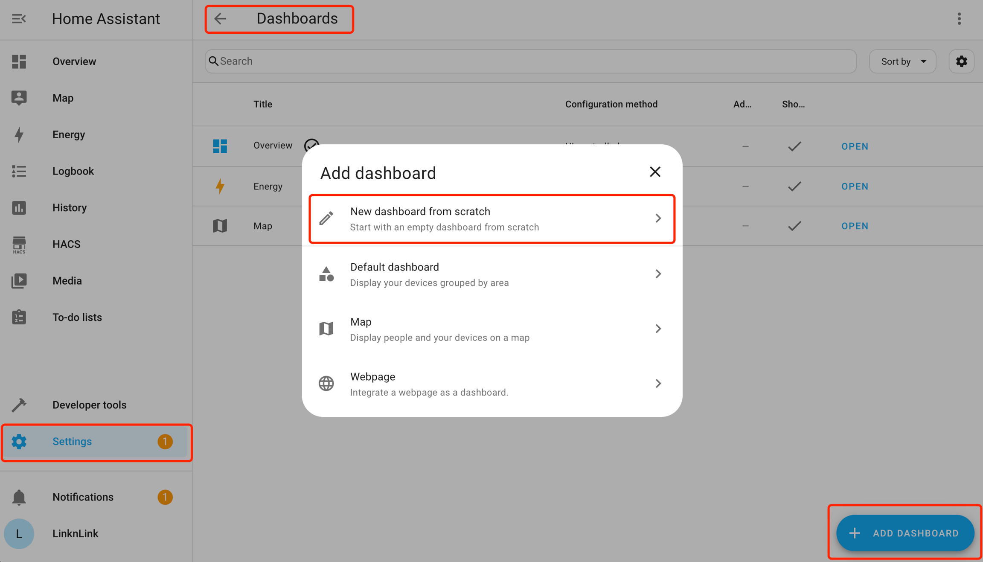Select the Webpage dashboard option
The width and height of the screenshot is (983, 562).
491,384
